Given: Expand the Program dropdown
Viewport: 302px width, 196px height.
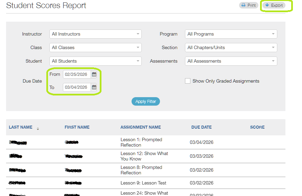Looking at the screenshot, I should [x=231, y=34].
